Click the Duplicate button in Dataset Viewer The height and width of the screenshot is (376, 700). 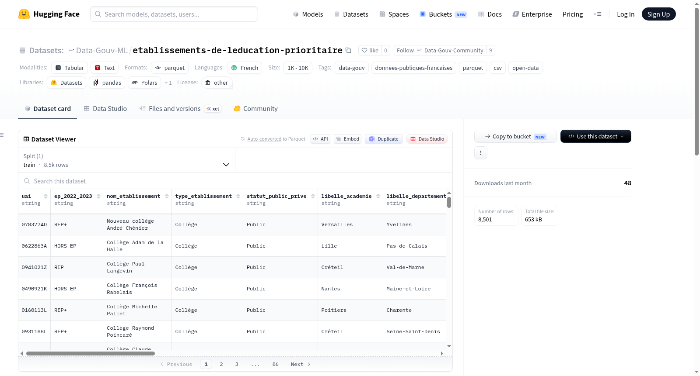pos(383,139)
